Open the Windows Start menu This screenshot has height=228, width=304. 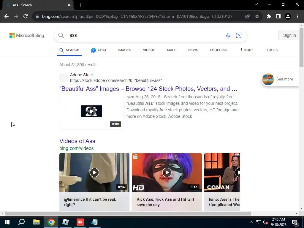tap(7, 222)
